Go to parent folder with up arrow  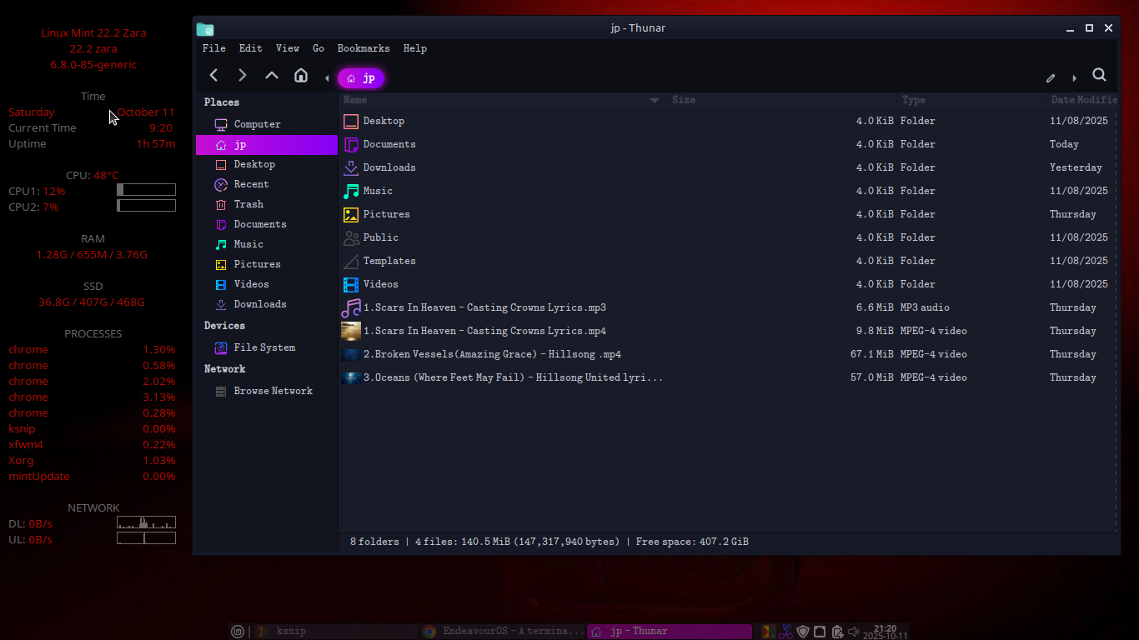tap(272, 76)
